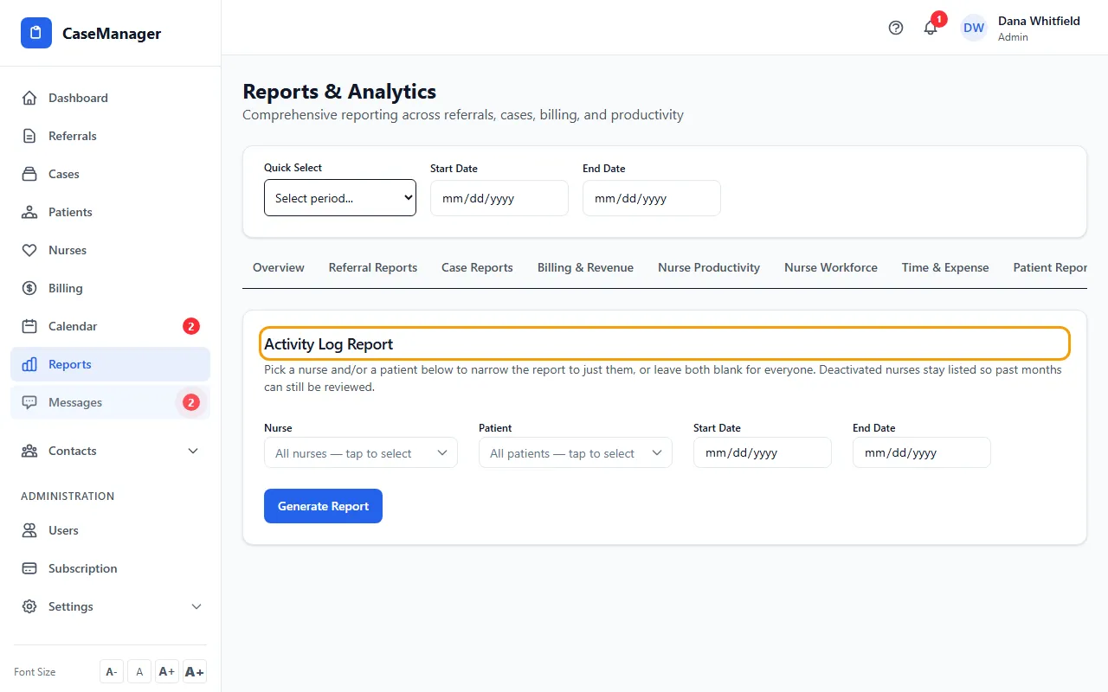Click the Messages chat bubble icon
Image resolution: width=1108 pixels, height=692 pixels.
coord(29,402)
